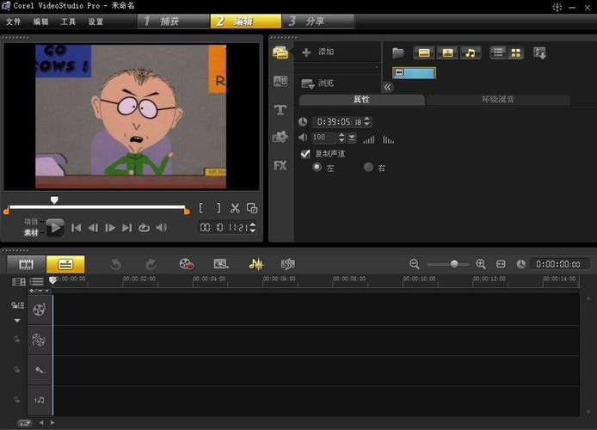The height and width of the screenshot is (430, 597).
Task: Toggle photo filter in library
Action: click(x=447, y=53)
